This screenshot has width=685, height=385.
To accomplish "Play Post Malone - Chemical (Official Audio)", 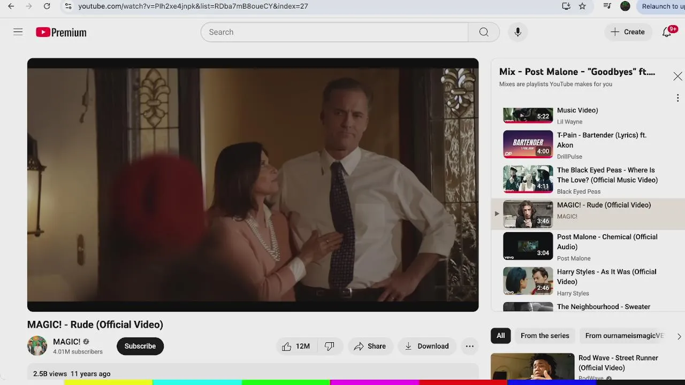I will pos(607,242).
